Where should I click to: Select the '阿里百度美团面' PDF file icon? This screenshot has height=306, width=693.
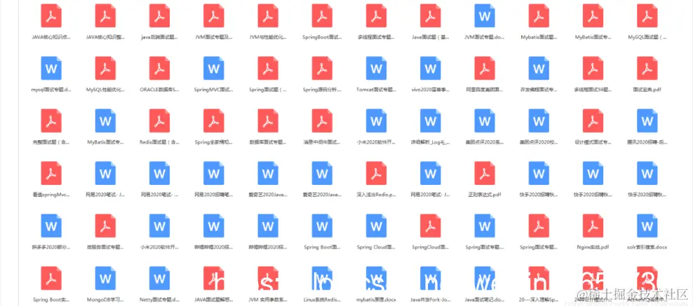485,68
